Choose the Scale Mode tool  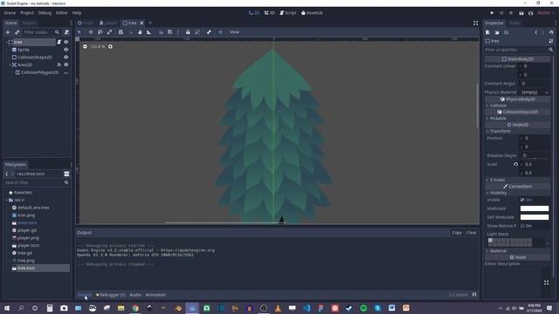(109, 32)
